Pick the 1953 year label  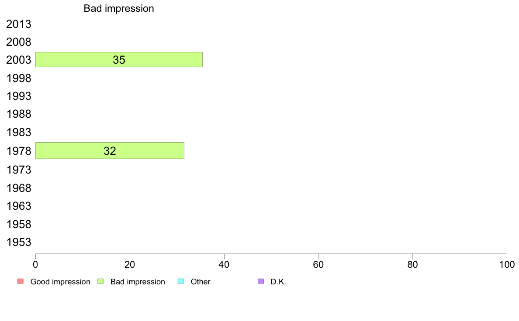19,242
